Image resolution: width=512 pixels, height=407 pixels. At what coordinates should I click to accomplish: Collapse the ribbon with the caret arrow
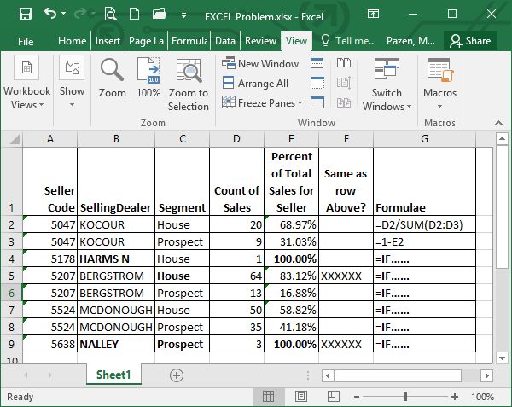(x=498, y=123)
